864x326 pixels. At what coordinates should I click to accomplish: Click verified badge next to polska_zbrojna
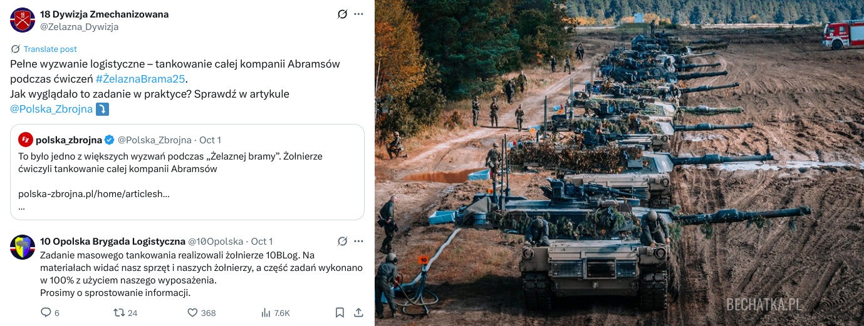109,140
